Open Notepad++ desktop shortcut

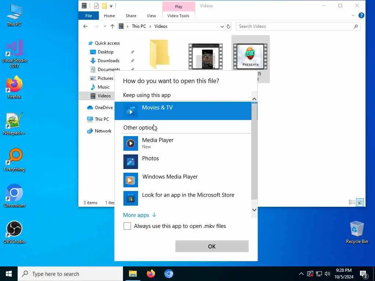pyautogui.click(x=14, y=124)
